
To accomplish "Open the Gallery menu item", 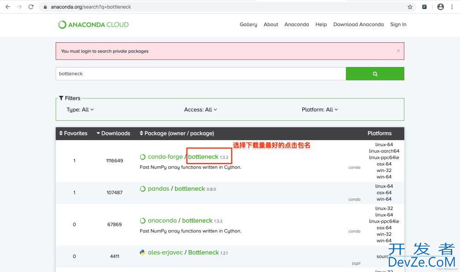I will 248,25.
